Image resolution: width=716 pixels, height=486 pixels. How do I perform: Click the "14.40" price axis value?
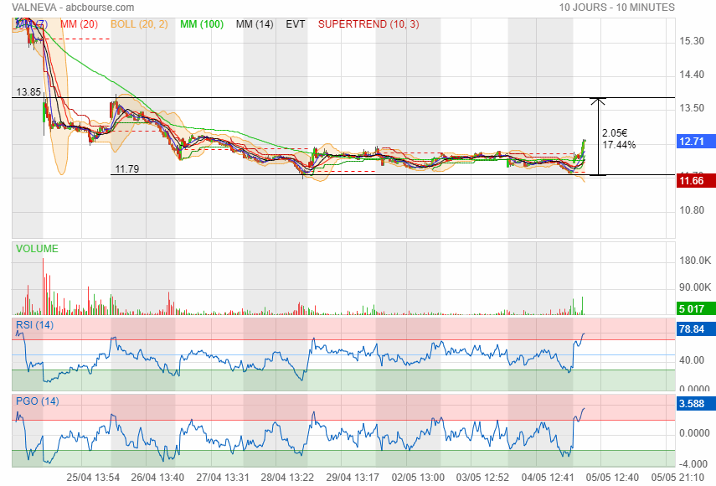(692, 75)
